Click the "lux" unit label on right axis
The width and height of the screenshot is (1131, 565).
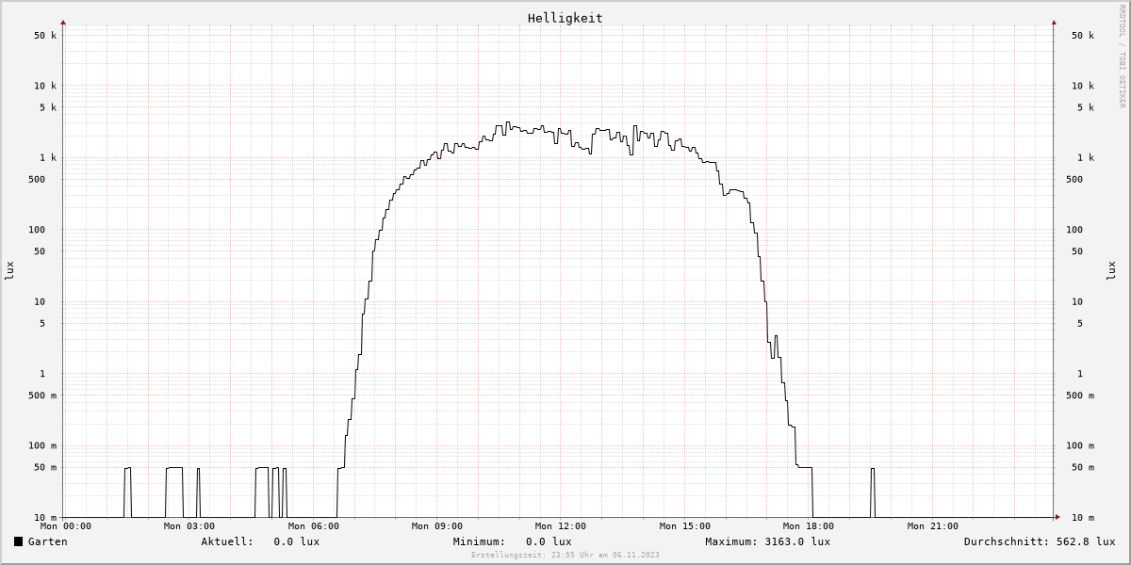click(x=1111, y=270)
